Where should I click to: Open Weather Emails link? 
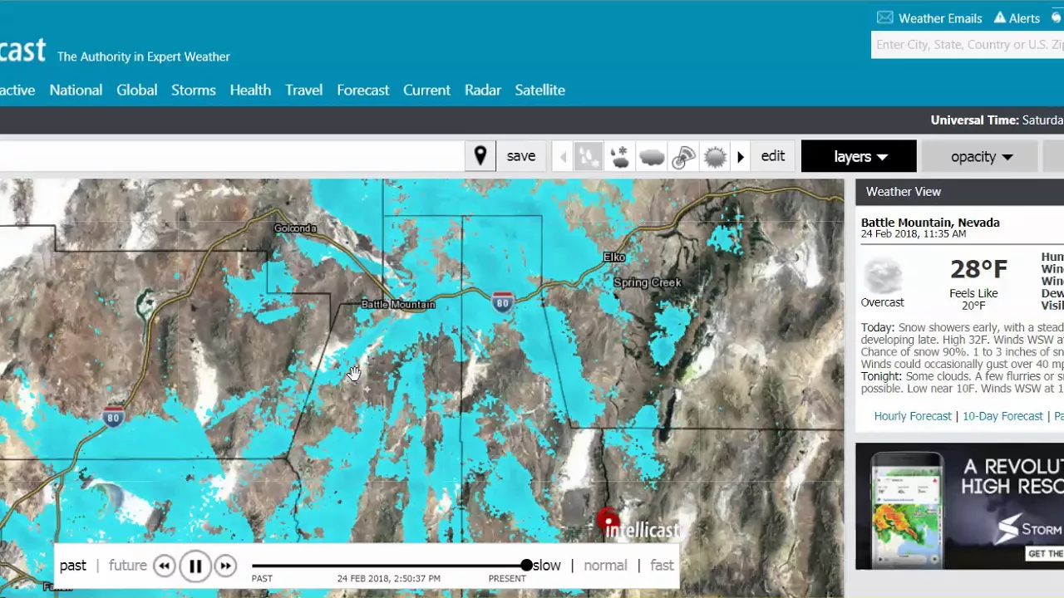pyautogui.click(x=940, y=18)
